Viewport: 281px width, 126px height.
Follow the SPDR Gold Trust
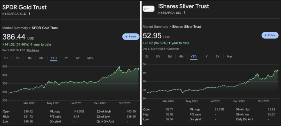click(131, 37)
